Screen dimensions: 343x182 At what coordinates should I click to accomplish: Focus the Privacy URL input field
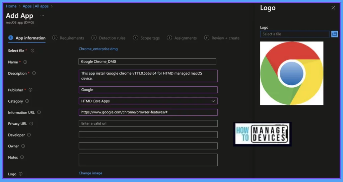pyautogui.click(x=148, y=123)
